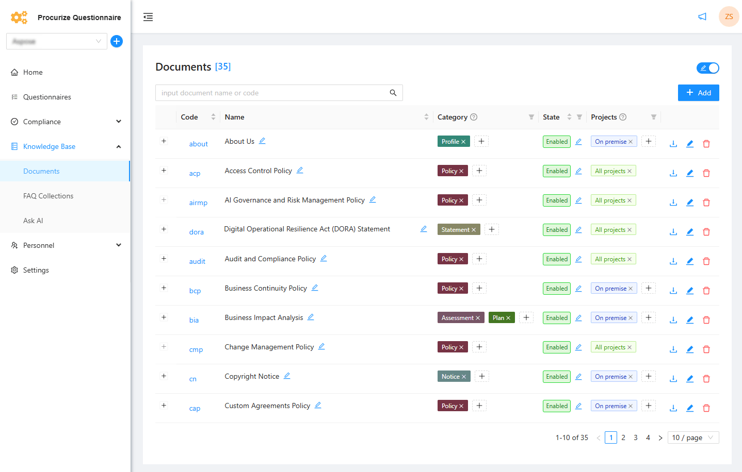The width and height of the screenshot is (742, 472).
Task: Collapse sidebar using the menu fold icon
Action: point(148,17)
